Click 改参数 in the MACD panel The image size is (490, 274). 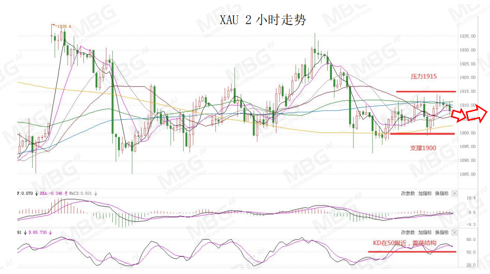(x=408, y=193)
